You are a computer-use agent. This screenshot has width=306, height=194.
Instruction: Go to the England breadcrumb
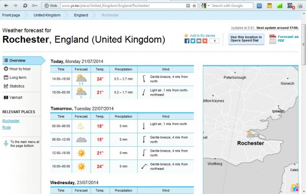81,15
